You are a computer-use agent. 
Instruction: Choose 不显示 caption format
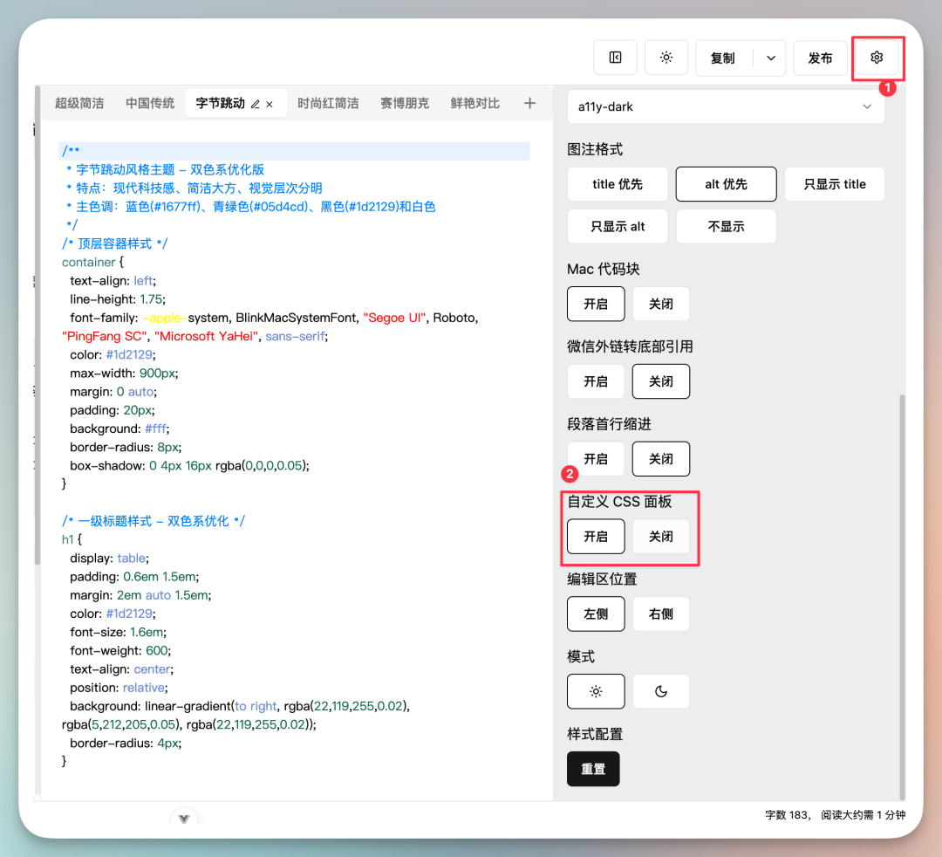click(x=727, y=227)
